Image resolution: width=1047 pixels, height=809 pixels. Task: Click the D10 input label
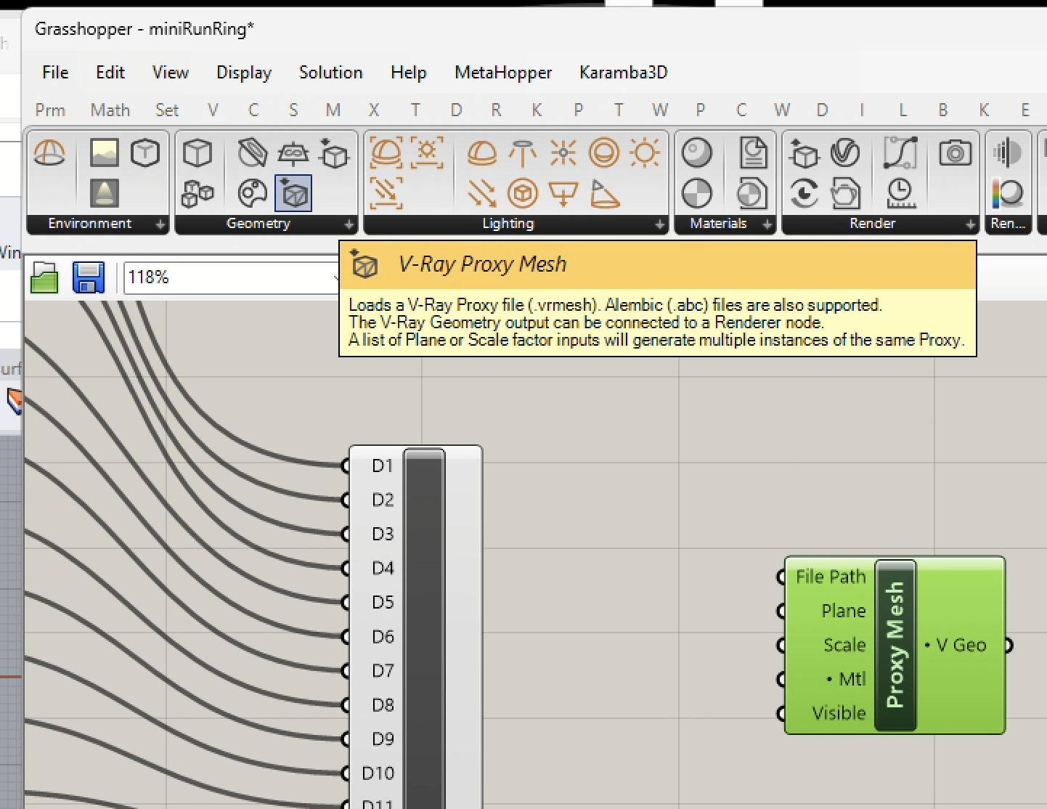[x=378, y=773]
